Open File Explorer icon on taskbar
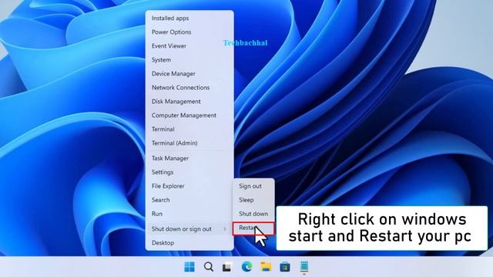This screenshot has width=493, height=277. tap(266, 267)
